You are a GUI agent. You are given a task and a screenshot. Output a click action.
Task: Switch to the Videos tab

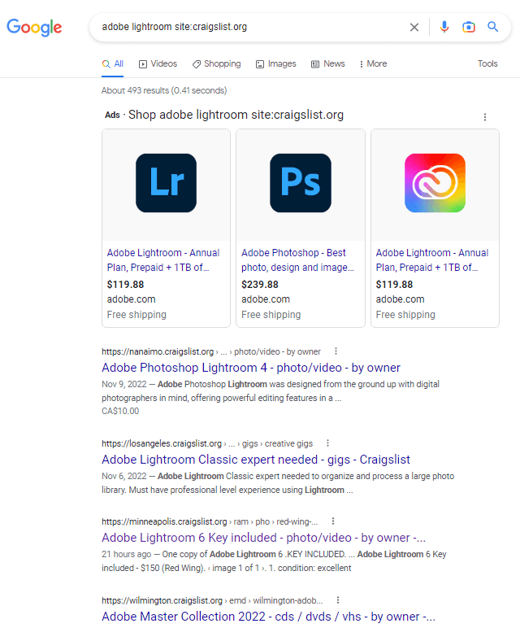point(158,64)
